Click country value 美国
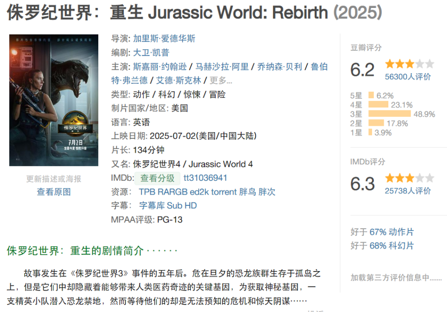 point(180,109)
